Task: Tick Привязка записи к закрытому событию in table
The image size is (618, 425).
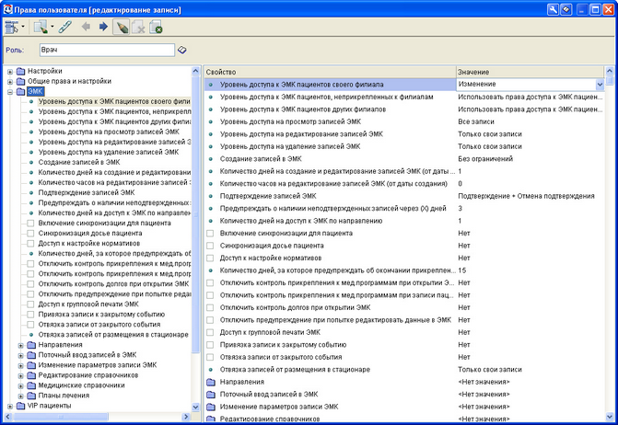Action: coord(210,345)
